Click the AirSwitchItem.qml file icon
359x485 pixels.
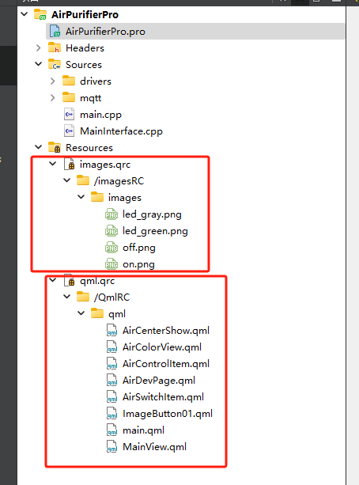pyautogui.click(x=112, y=397)
